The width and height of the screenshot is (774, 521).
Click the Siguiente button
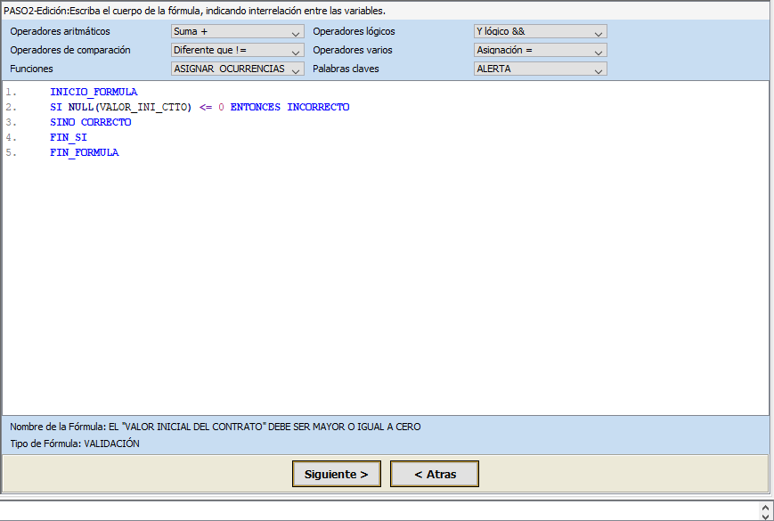pos(336,475)
